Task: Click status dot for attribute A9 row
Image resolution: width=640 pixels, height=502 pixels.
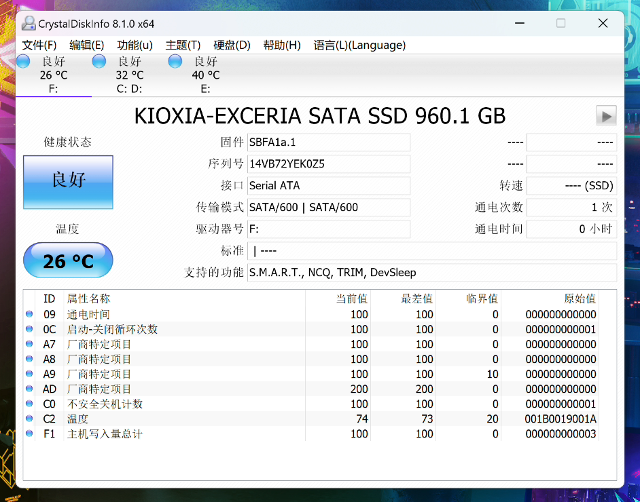Action: pos(29,374)
